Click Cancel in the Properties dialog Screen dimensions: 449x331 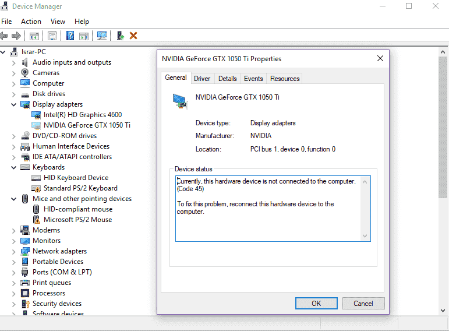(363, 303)
